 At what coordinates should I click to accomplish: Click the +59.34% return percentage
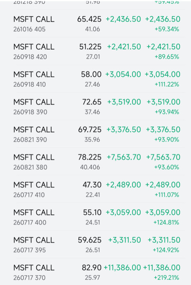tap(167, 29)
